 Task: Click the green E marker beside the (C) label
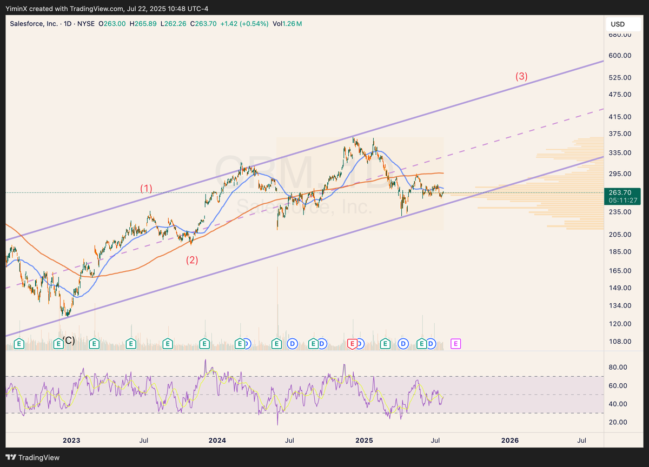[57, 343]
